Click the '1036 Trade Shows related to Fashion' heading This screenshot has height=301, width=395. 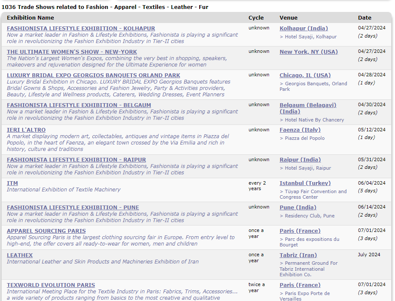pyautogui.click(x=105, y=7)
